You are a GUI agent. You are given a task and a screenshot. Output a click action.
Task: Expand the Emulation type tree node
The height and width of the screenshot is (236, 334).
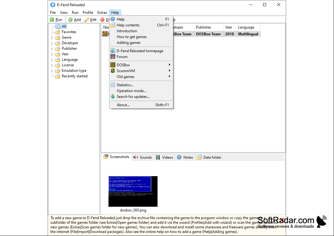tap(52, 71)
